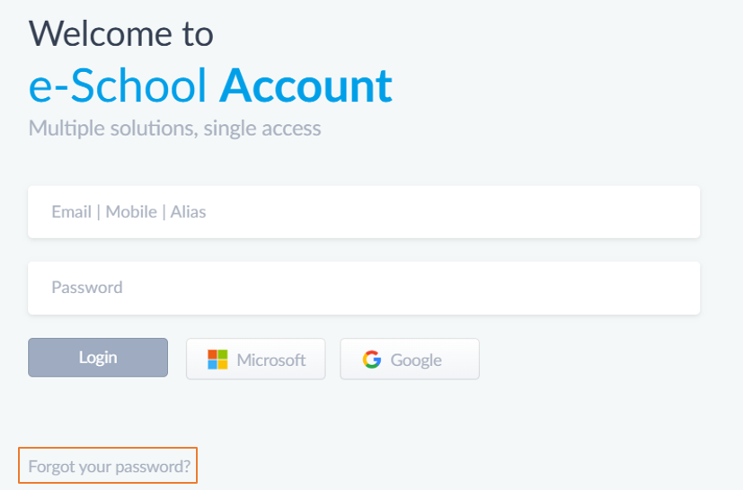This screenshot has width=744, height=490.
Task: Click the Login text on the grey button
Action: pos(98,358)
